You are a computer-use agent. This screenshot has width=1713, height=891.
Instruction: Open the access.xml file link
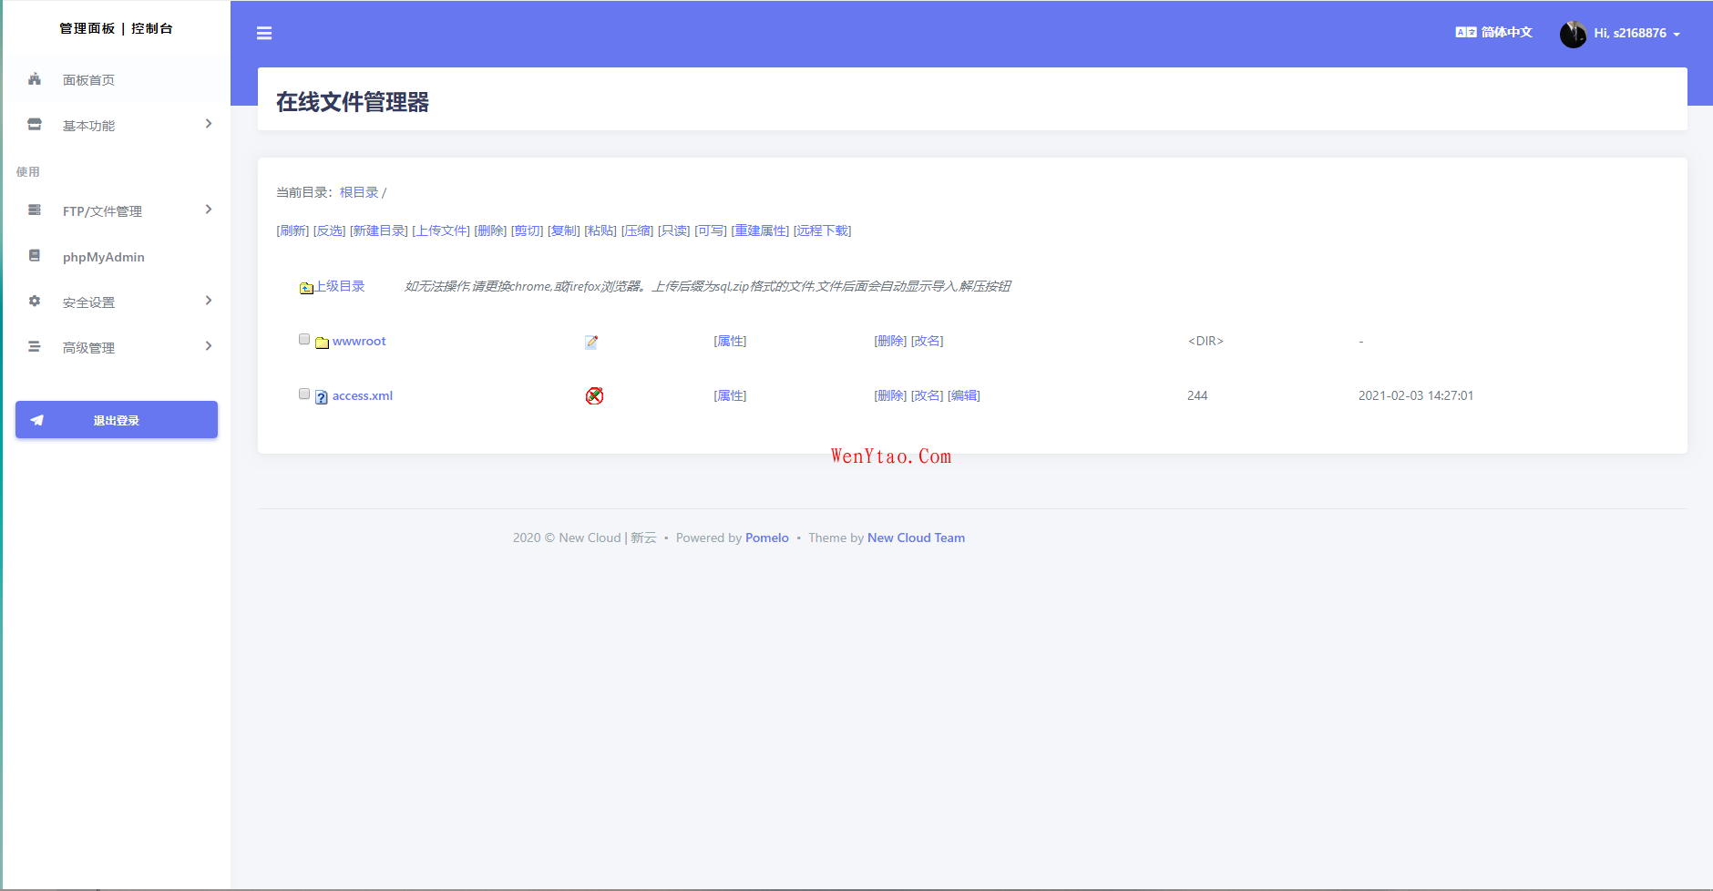tap(363, 395)
